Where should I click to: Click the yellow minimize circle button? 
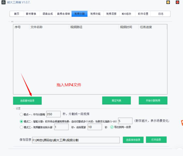pyautogui.click(x=168, y=2)
